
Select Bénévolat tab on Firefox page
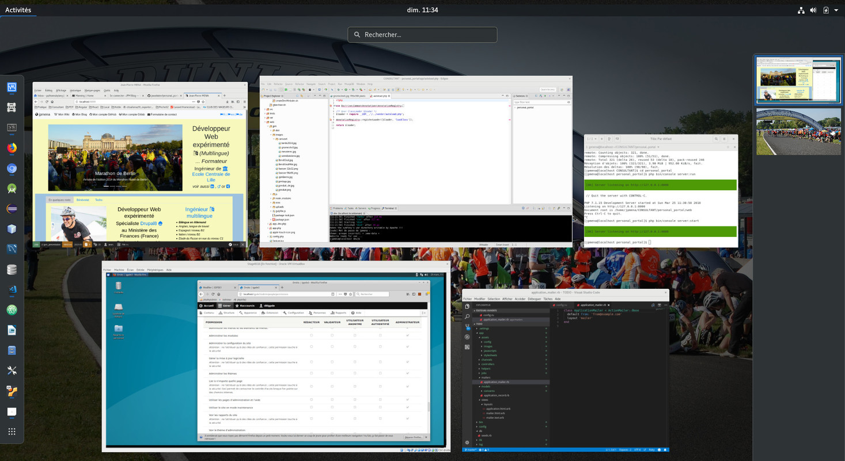83,200
